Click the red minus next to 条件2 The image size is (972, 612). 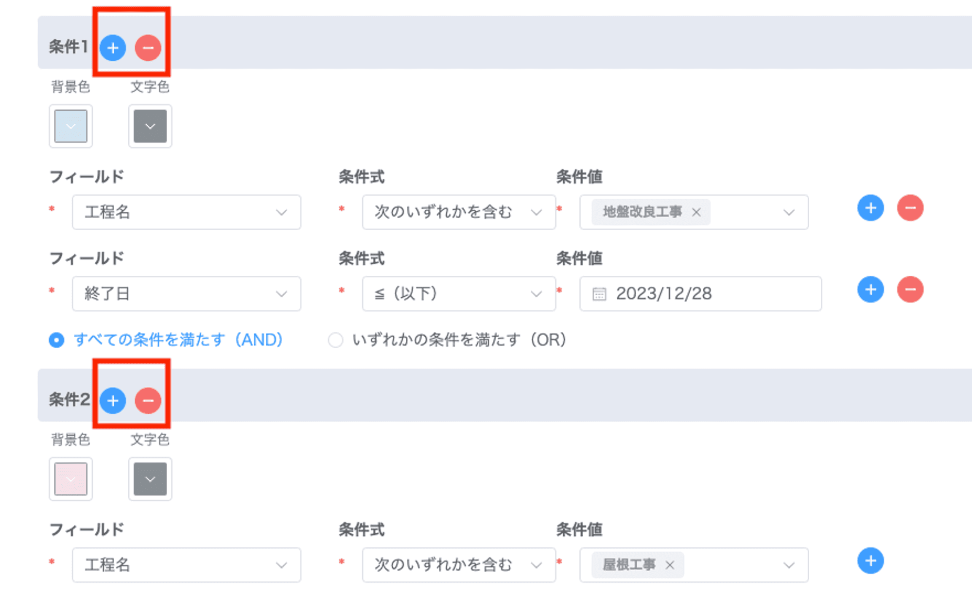coord(148,401)
